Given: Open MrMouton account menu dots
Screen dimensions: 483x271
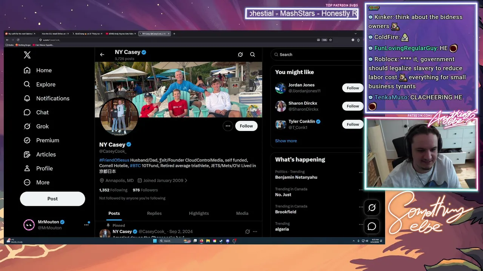Looking at the screenshot, I should pos(86,225).
